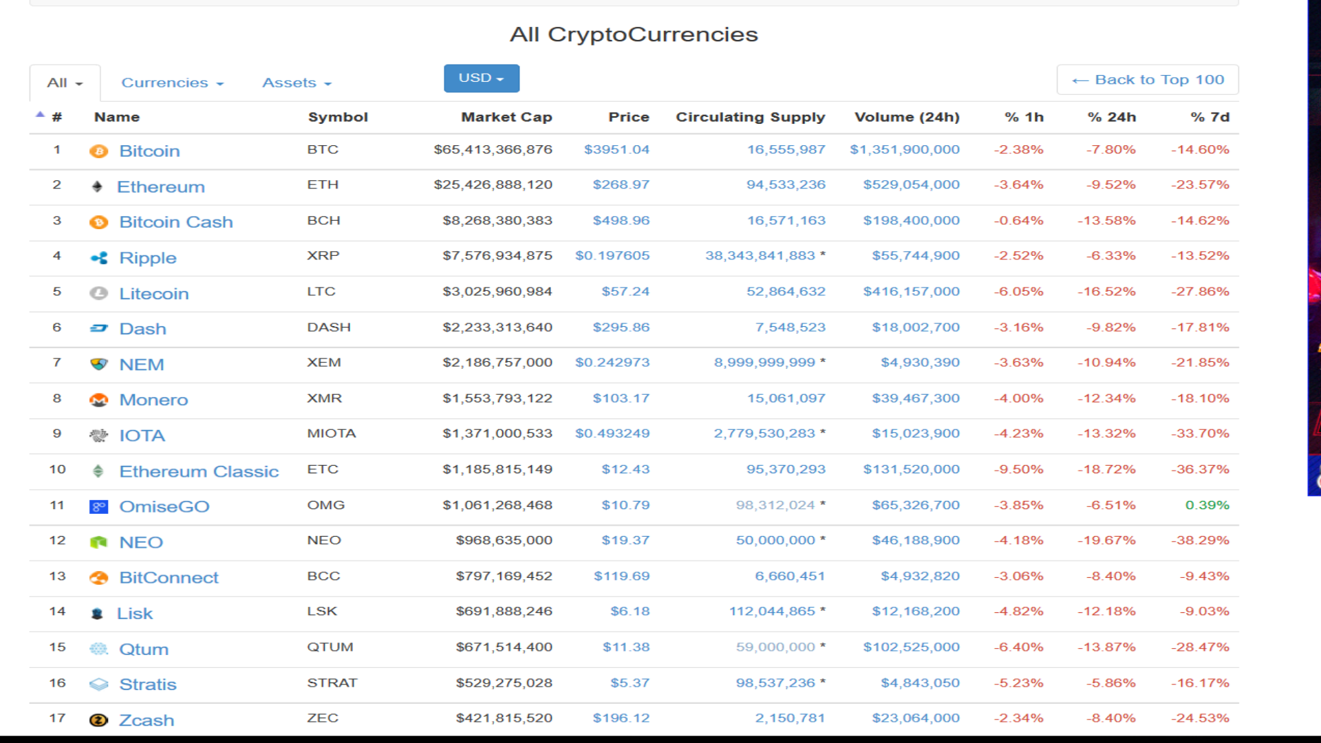Expand the Currencies dropdown

pos(173,83)
